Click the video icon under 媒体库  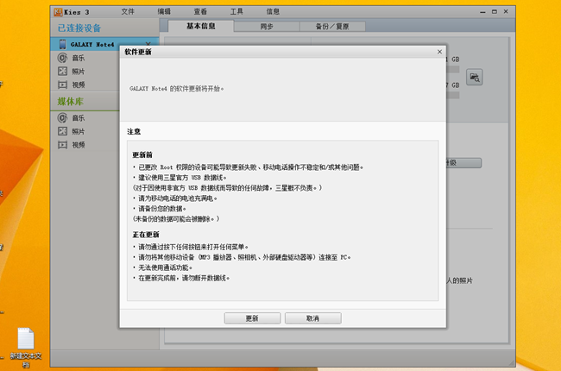pyautogui.click(x=63, y=145)
